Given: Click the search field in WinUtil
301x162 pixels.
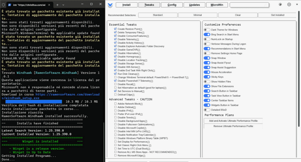Looking at the screenshot, I should [249, 5].
